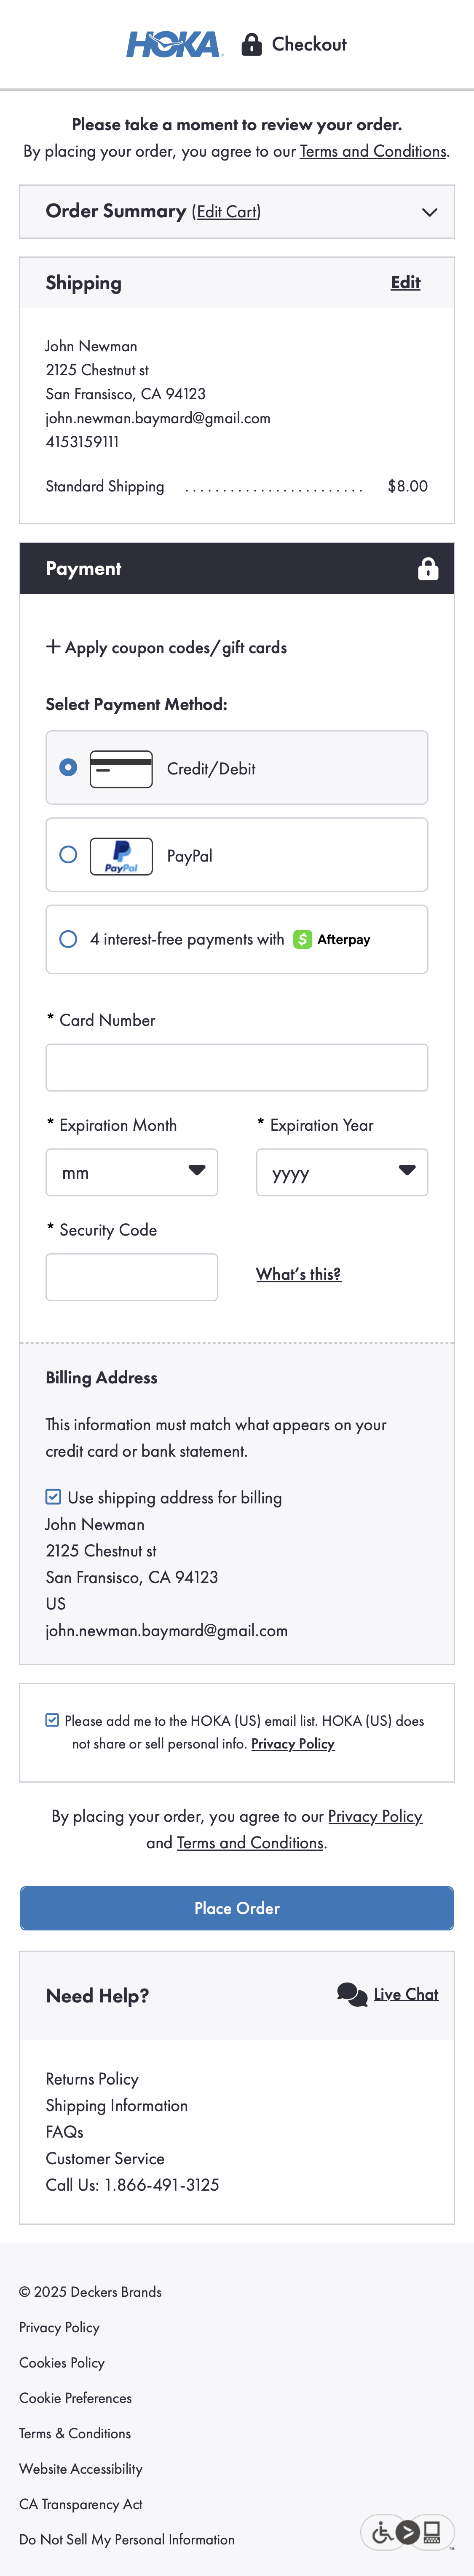Image resolution: width=474 pixels, height=2576 pixels.
Task: Click inside the Card Number field
Action: [x=236, y=1067]
